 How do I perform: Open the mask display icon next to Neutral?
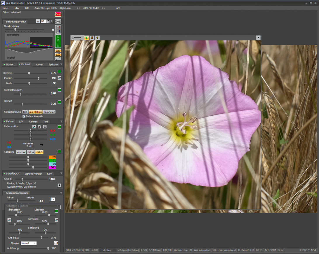(56, 243)
